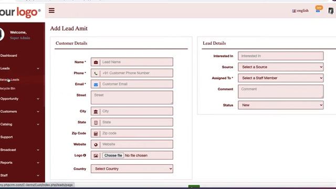This screenshot has height=189, width=336.
Task: Focus the Comment text area
Action: [280, 91]
